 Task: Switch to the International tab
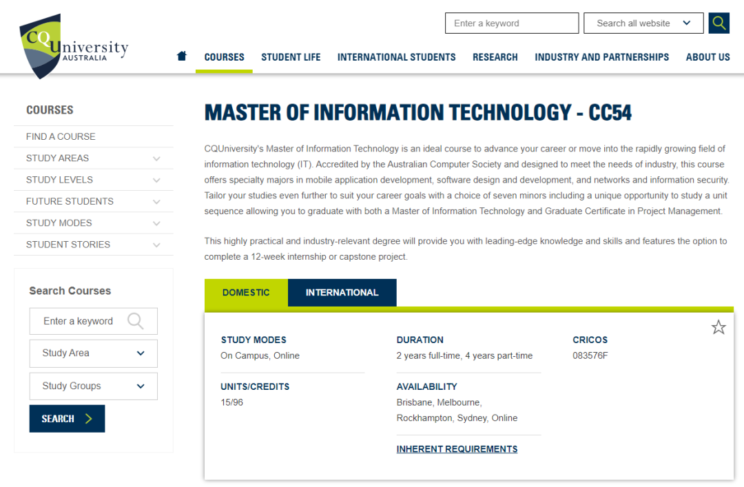click(x=342, y=293)
